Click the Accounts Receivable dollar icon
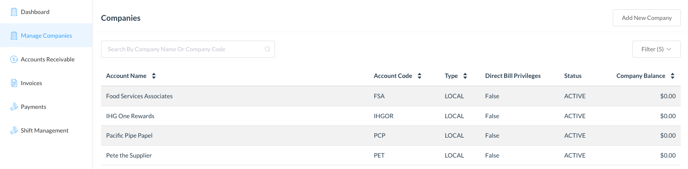The height and width of the screenshot is (169, 688). (x=14, y=59)
